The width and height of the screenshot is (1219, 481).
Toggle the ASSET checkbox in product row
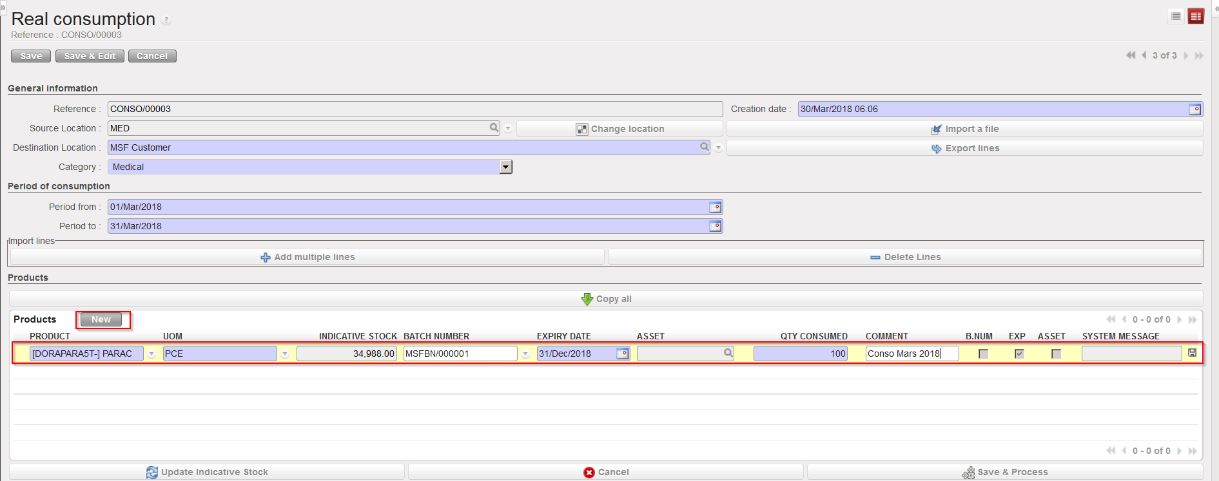[1056, 354]
